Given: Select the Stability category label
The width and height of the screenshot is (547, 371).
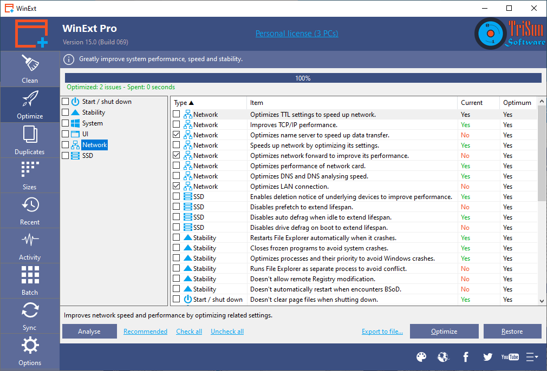Looking at the screenshot, I should 94,112.
